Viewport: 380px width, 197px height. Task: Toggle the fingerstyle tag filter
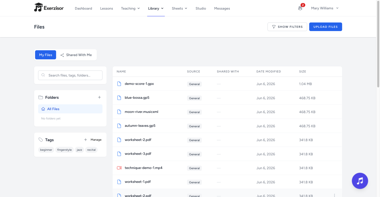pyautogui.click(x=64, y=150)
